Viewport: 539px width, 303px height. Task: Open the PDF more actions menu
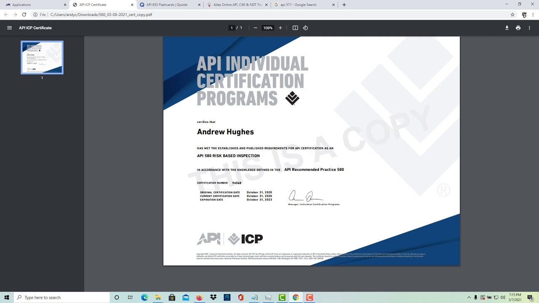[x=529, y=28]
